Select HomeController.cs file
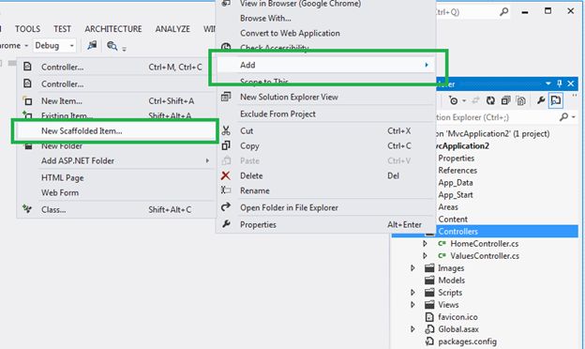Viewport: 585px width, 349px height. tap(485, 244)
